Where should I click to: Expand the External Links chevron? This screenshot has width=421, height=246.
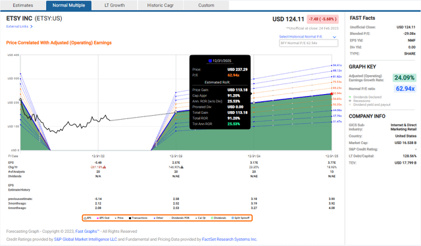click(x=32, y=26)
